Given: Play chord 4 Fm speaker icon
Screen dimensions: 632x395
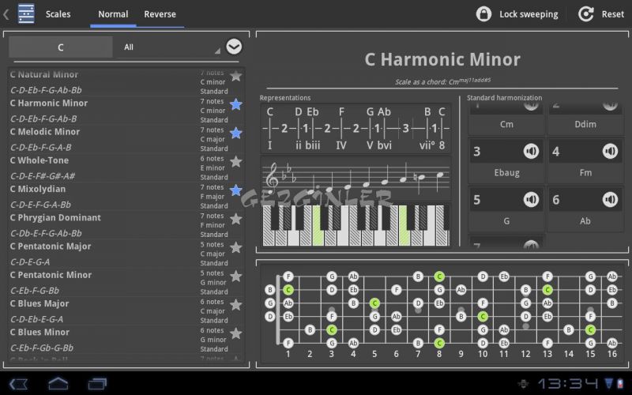Looking at the screenshot, I should [x=610, y=151].
